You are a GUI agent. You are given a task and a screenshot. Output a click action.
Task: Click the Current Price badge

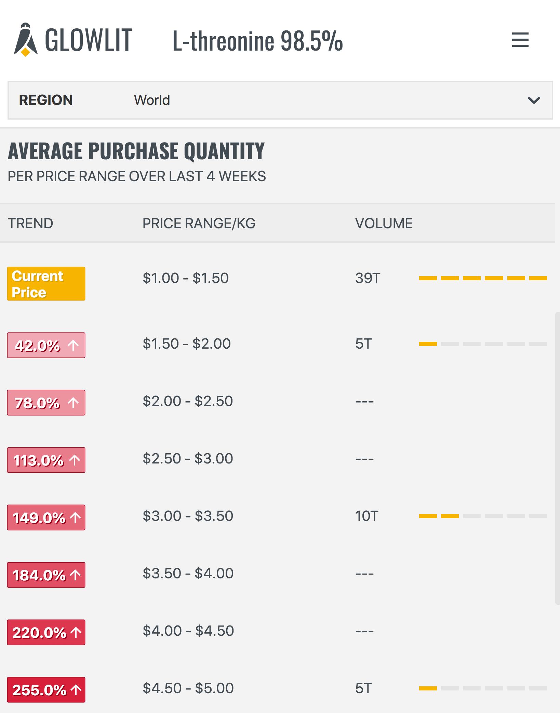pos(46,284)
